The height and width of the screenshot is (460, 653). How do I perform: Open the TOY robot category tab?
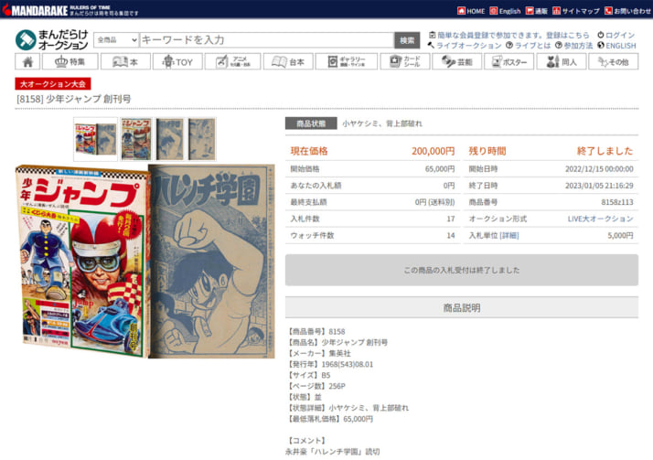pos(177,61)
